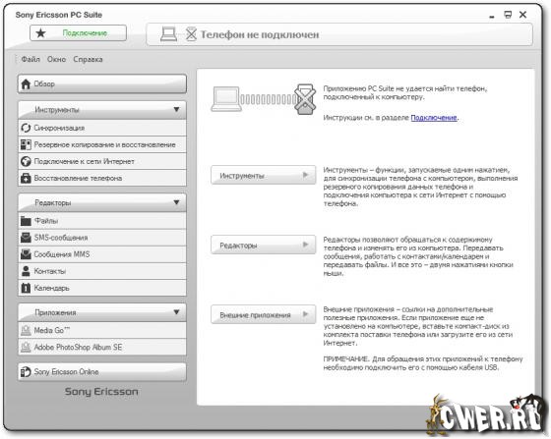Click the picture envelope icon for Сообщения MMS
This screenshot has width=551, height=439.
26,254
